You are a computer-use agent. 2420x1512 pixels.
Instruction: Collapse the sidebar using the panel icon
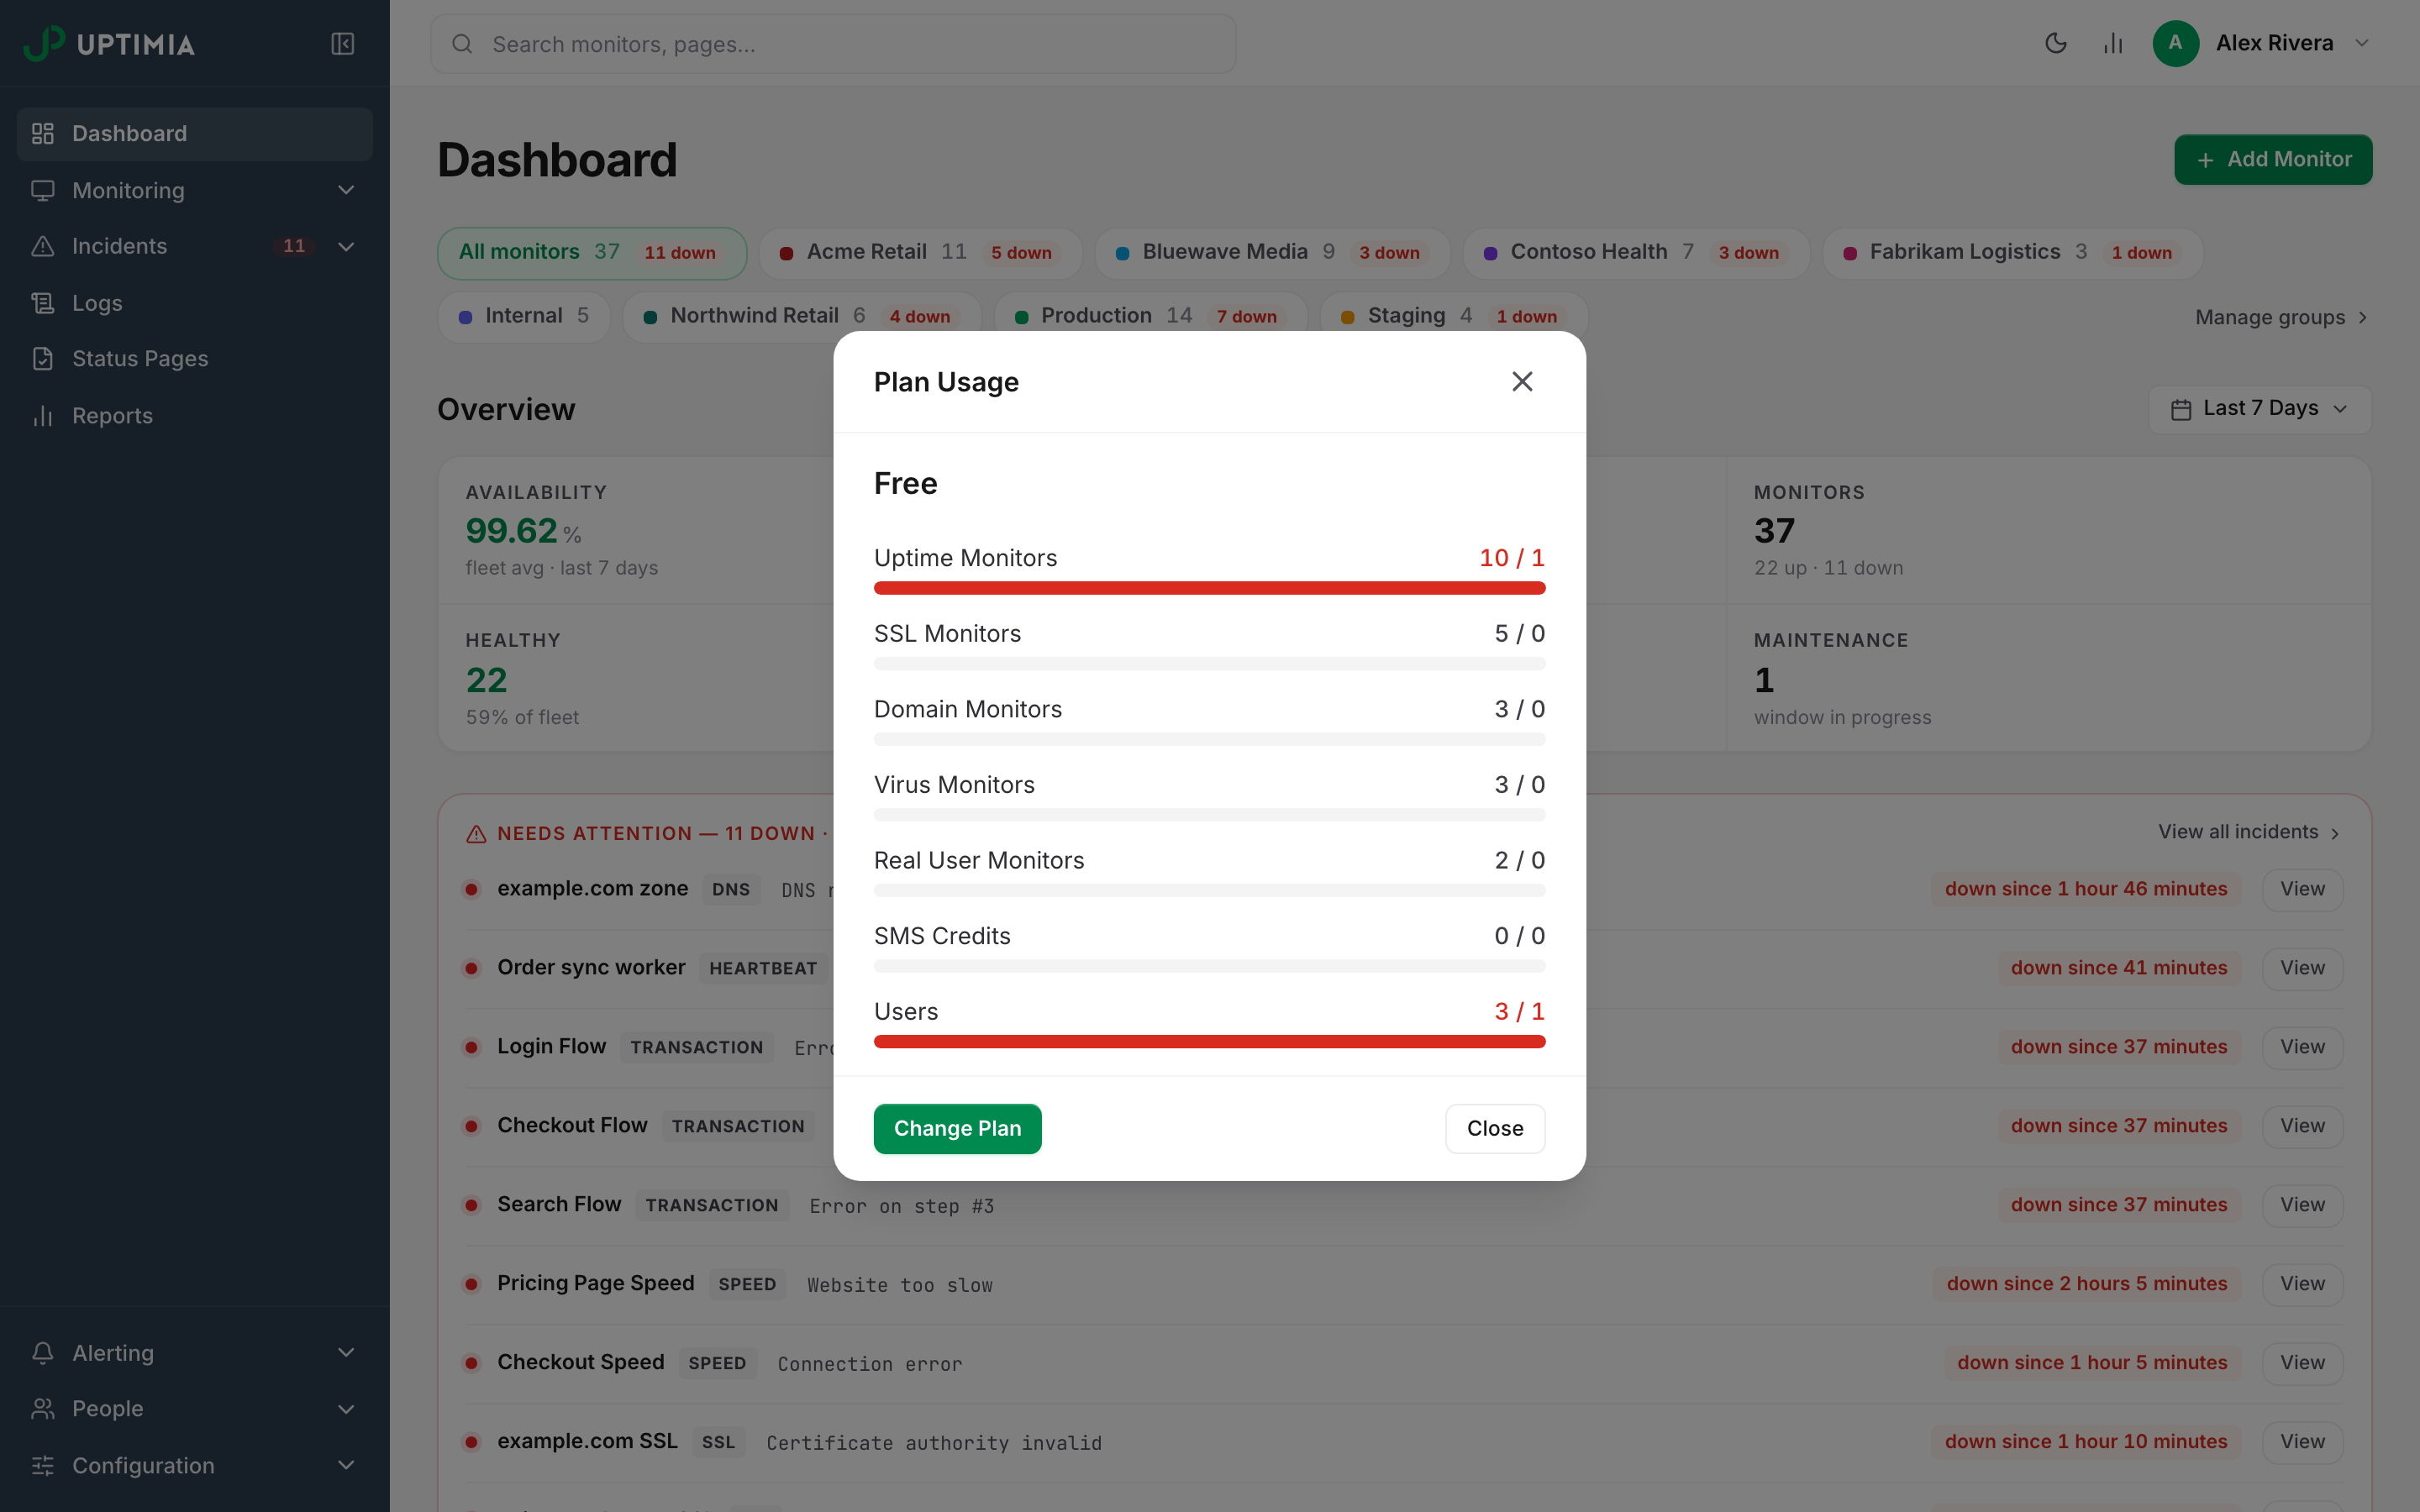pyautogui.click(x=343, y=44)
